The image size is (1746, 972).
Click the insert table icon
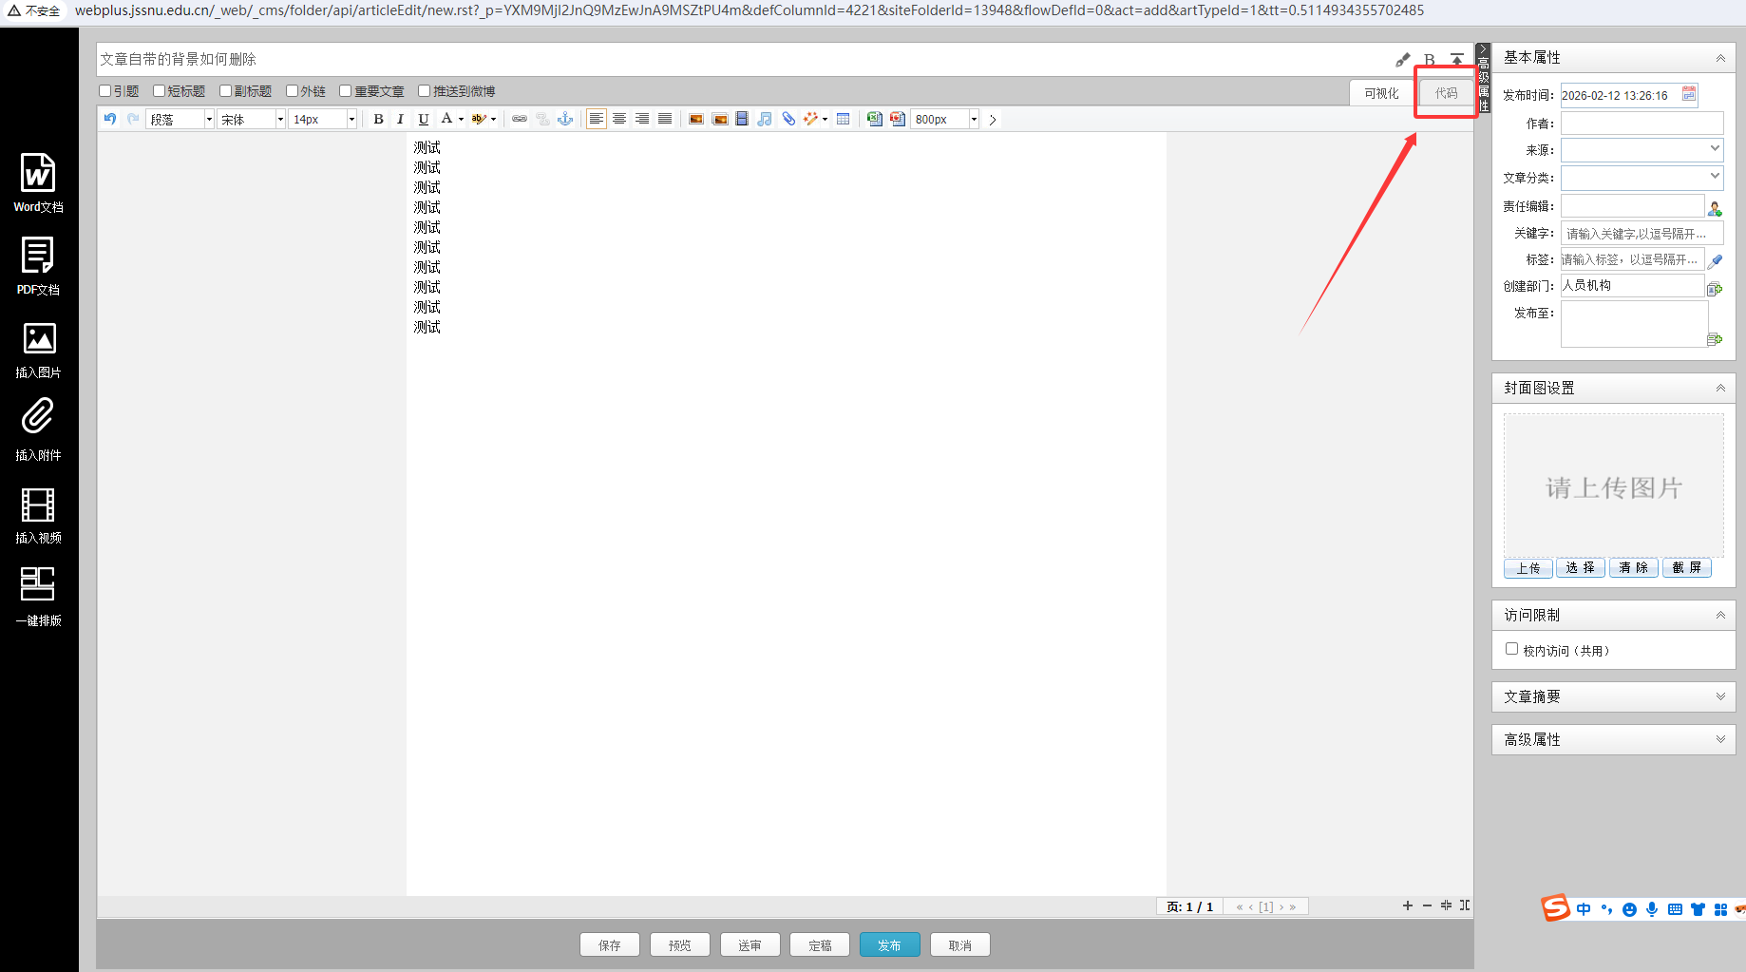[x=843, y=119]
